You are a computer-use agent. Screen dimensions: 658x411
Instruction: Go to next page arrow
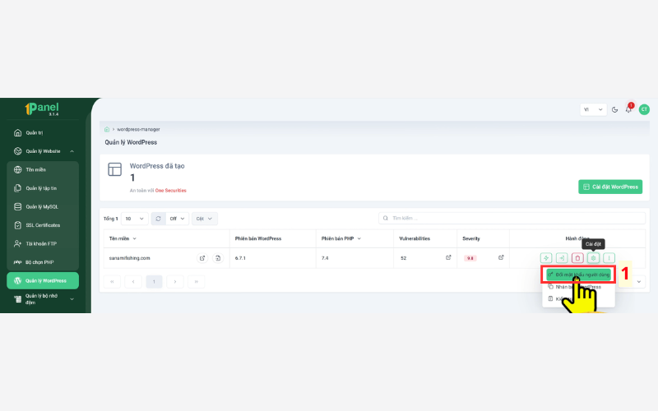tap(175, 281)
